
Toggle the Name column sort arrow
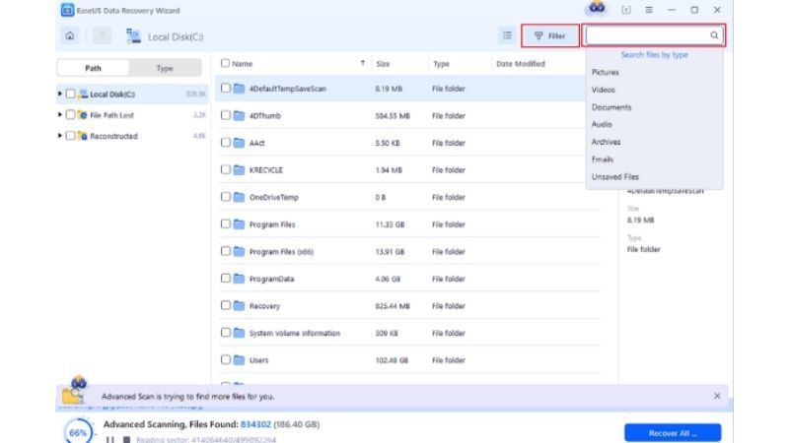coord(363,63)
